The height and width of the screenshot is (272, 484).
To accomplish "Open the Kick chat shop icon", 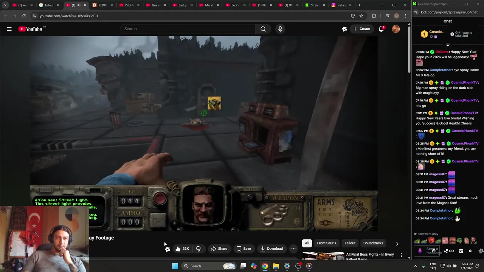I will click(x=461, y=251).
